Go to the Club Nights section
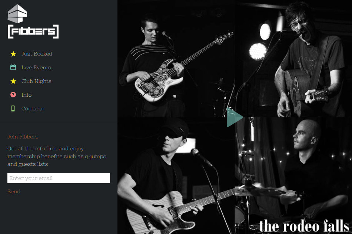The width and height of the screenshot is (352, 234). pos(36,81)
